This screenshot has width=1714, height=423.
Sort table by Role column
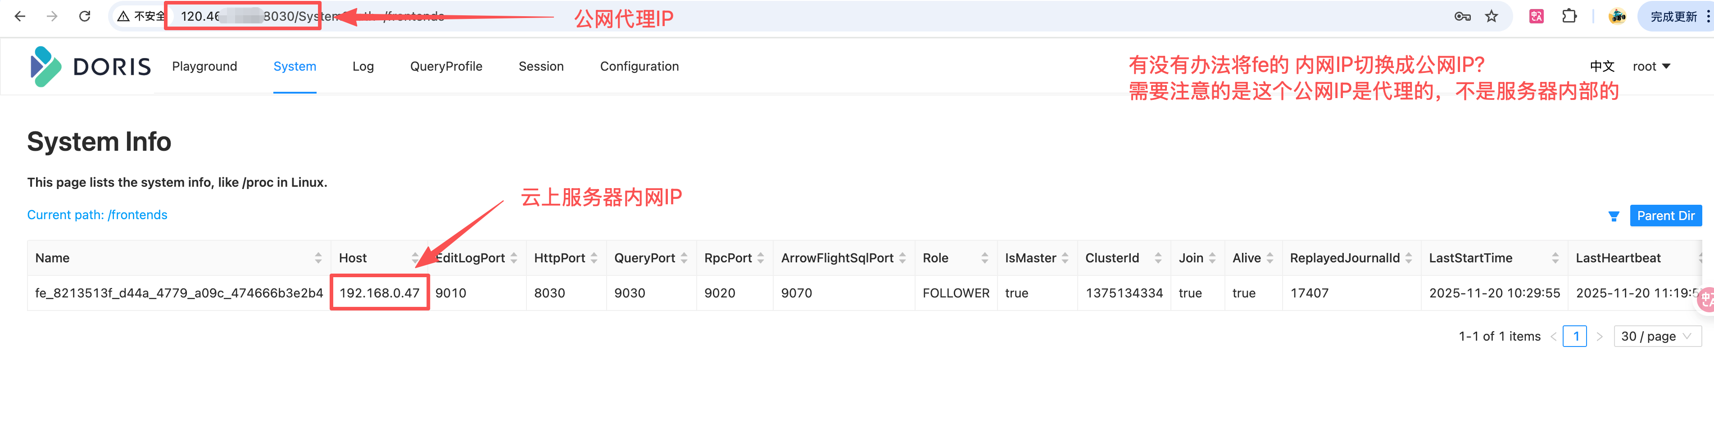click(984, 258)
